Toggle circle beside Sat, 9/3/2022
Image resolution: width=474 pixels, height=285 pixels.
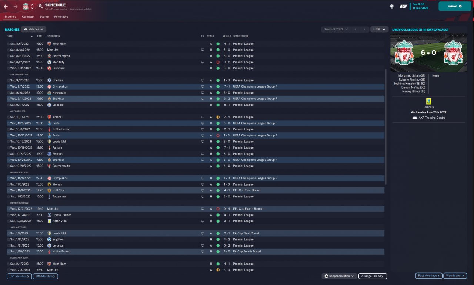tap(8, 80)
